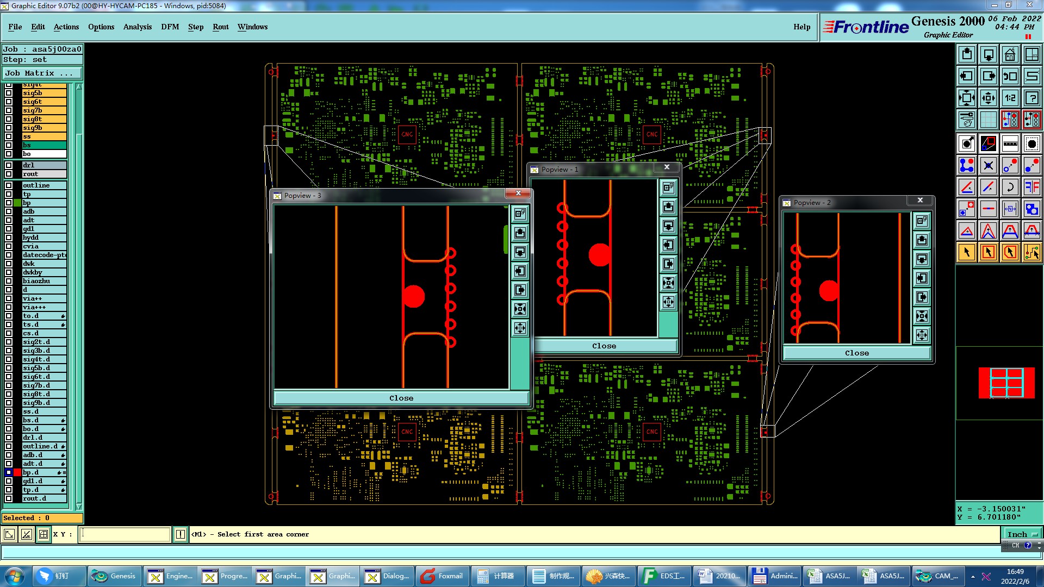
Task: Toggle checkbox for outline layer
Action: pyautogui.click(x=9, y=185)
